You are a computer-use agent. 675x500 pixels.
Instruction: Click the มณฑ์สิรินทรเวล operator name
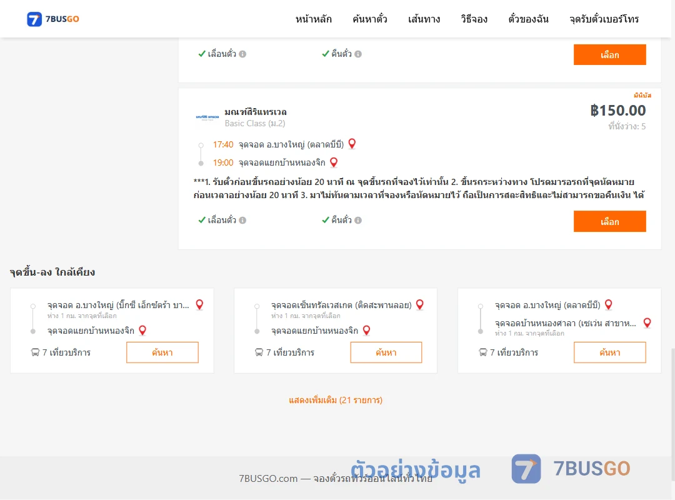[256, 112]
